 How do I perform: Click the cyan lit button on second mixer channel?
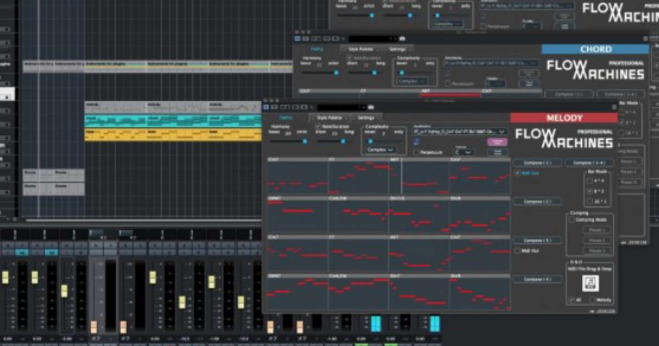tap(51, 252)
